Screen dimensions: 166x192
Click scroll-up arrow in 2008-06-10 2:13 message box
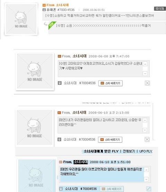point(145,120)
